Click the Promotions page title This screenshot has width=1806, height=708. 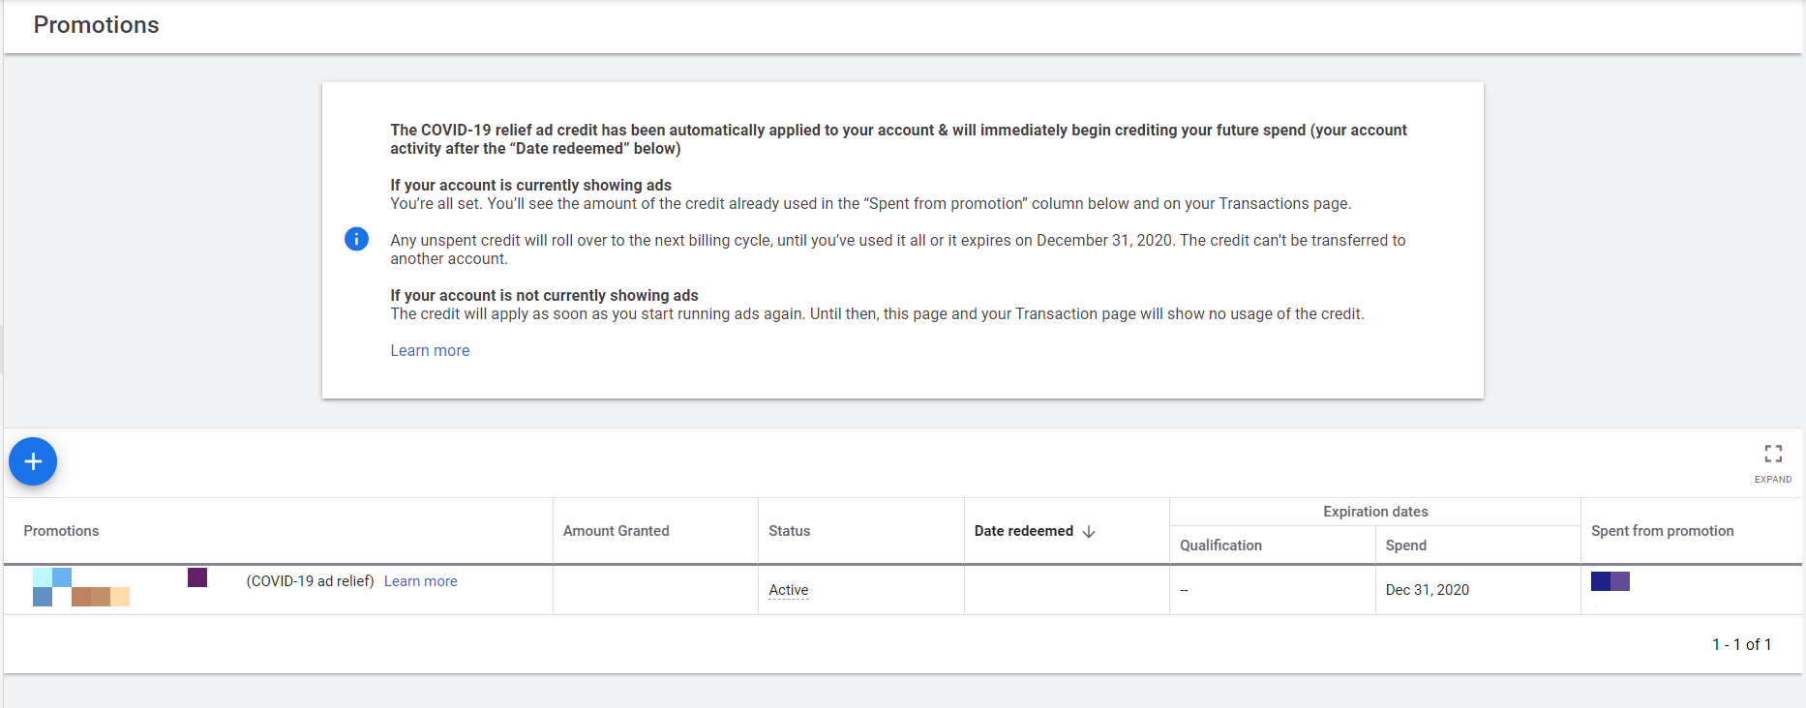pos(96,25)
